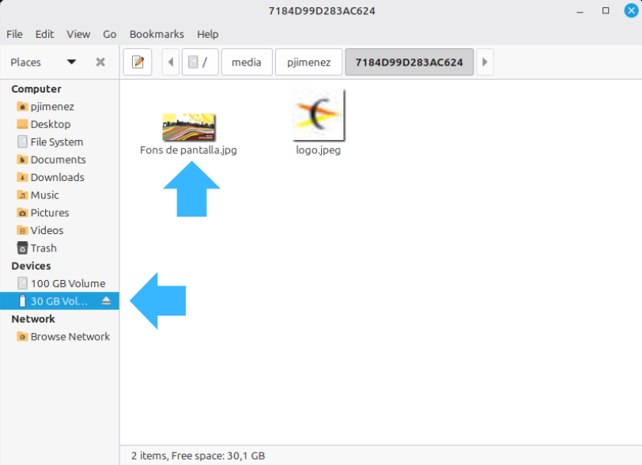The image size is (642, 465).
Task: Open Browse Network in the sidebar
Action: pyautogui.click(x=70, y=337)
